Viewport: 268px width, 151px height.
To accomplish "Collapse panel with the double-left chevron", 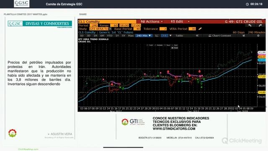I will [x=197, y=36].
